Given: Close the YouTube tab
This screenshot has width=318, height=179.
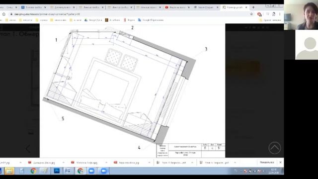Looking at the screenshot, I should pos(189,7).
